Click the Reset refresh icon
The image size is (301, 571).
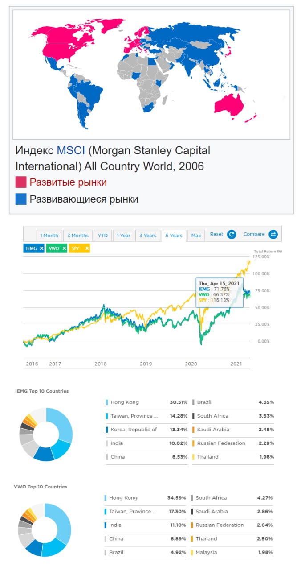tap(231, 235)
